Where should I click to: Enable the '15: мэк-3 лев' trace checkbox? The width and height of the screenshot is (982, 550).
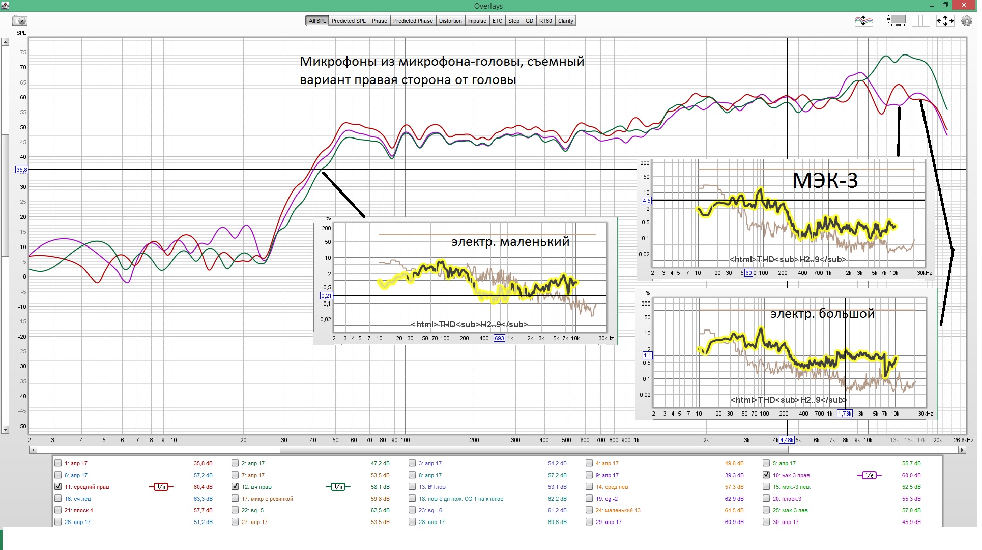pyautogui.click(x=766, y=487)
